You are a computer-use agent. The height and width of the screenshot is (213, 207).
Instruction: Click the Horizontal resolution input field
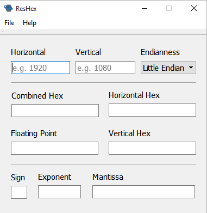40,68
